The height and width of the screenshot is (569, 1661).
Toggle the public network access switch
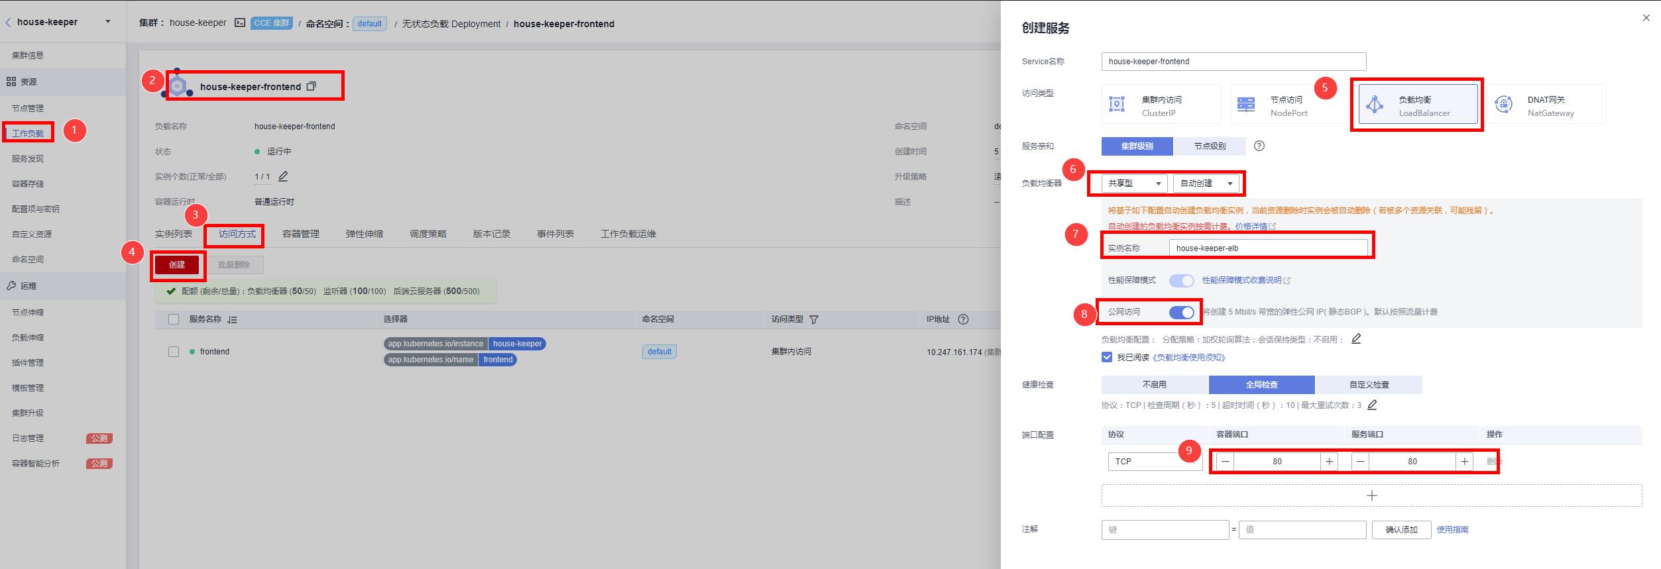click(1181, 312)
